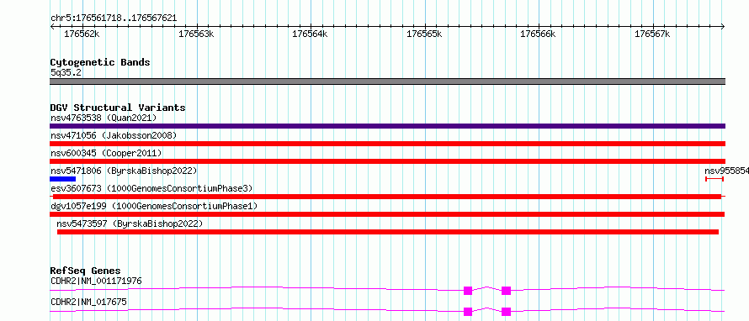Open the nsv471056 (Jakobsson2008) variant label
Viewport: 749px width, 321px height.
click(x=114, y=136)
